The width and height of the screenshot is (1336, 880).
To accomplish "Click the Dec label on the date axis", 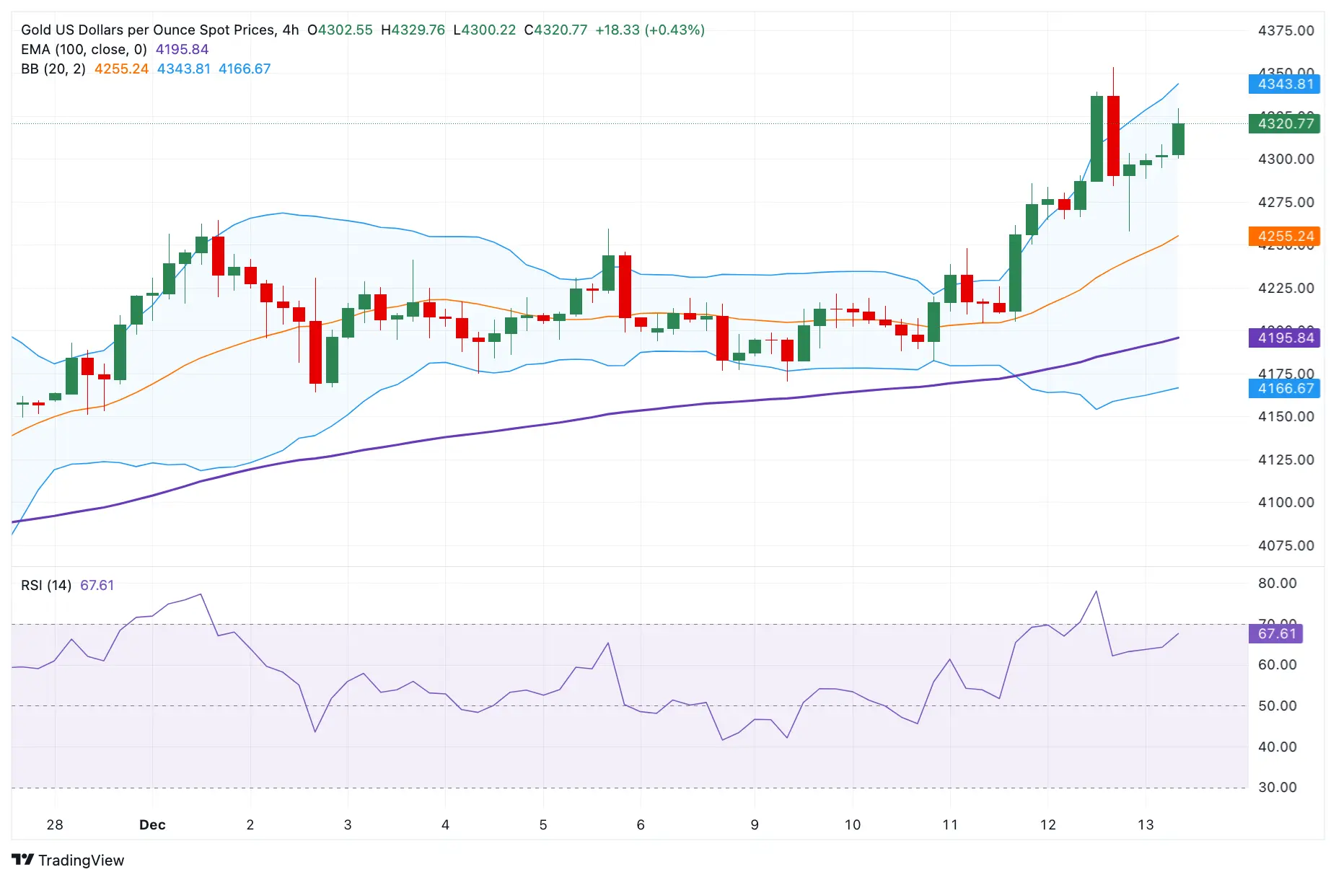I will coord(152,824).
